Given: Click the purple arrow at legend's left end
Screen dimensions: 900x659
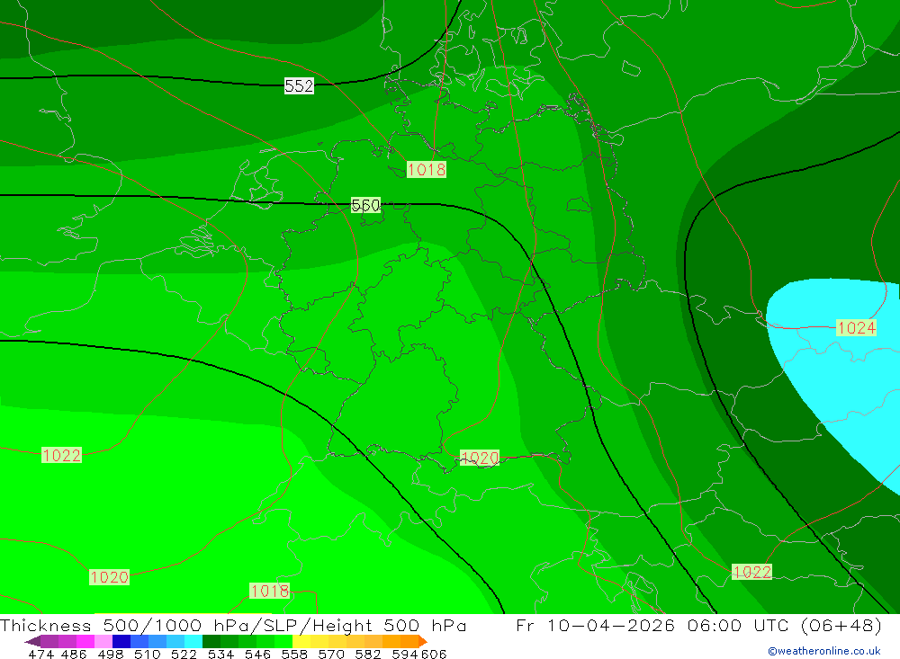Looking at the screenshot, I should point(32,641).
